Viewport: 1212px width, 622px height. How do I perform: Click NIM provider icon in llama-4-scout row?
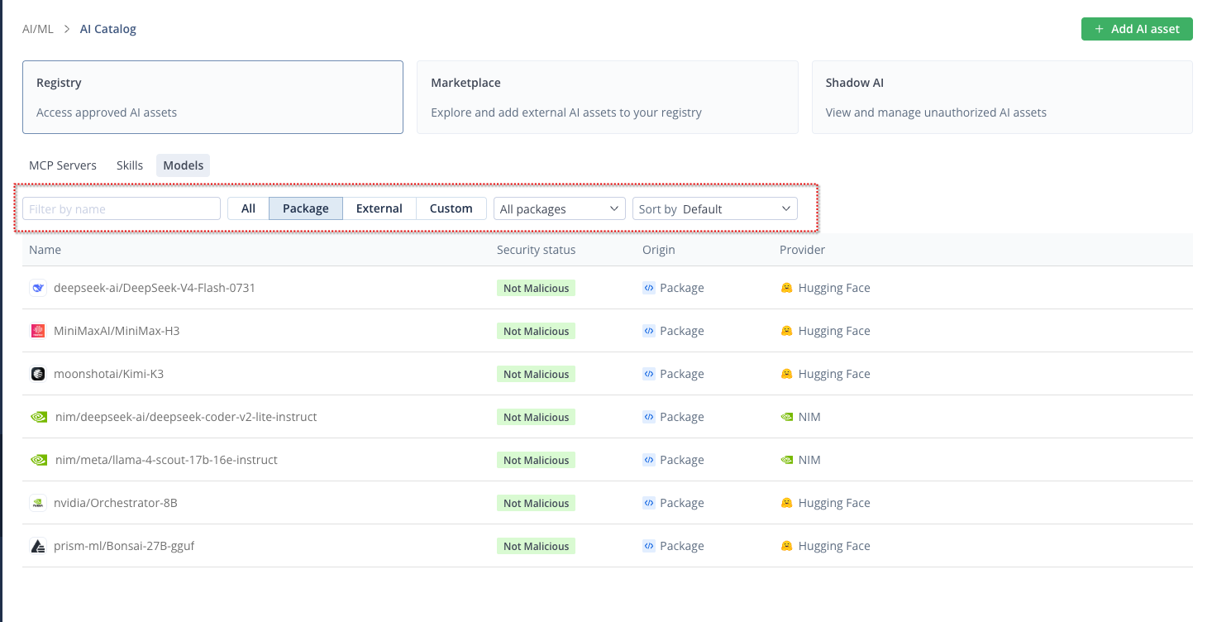[787, 460]
